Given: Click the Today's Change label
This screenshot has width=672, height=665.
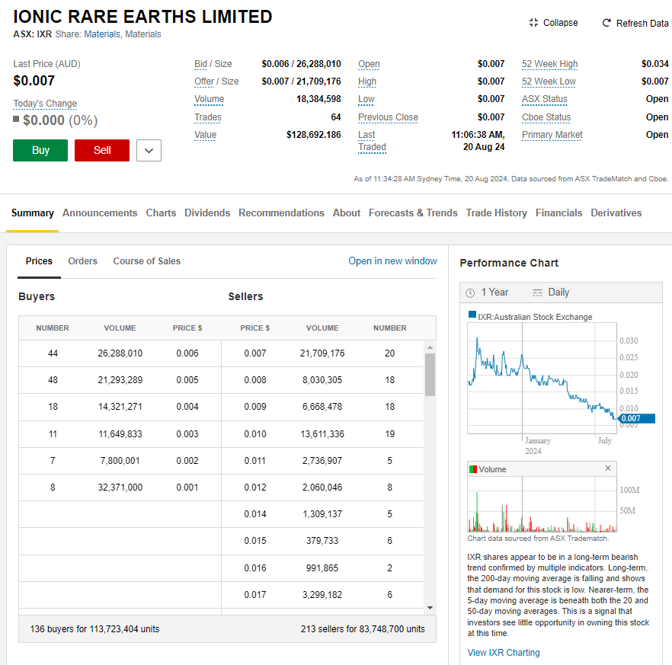Looking at the screenshot, I should pyautogui.click(x=45, y=104).
